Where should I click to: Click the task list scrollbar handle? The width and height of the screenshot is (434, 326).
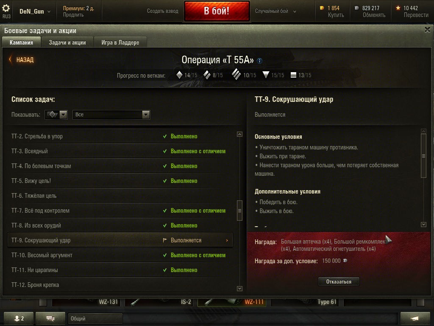pyautogui.click(x=240, y=211)
